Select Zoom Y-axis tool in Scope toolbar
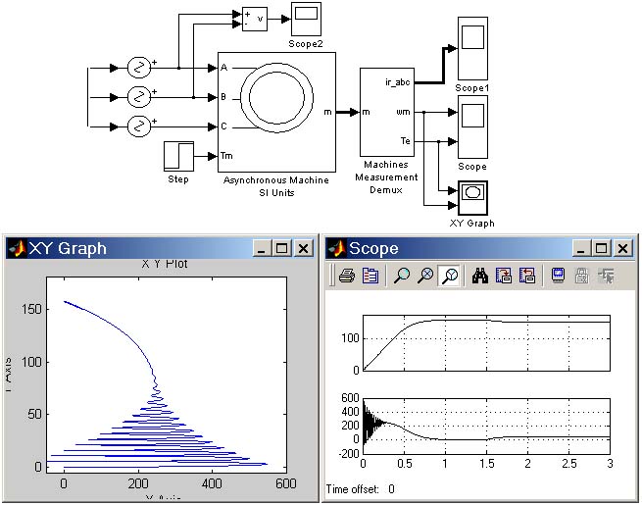The image size is (642, 505). coord(449,276)
